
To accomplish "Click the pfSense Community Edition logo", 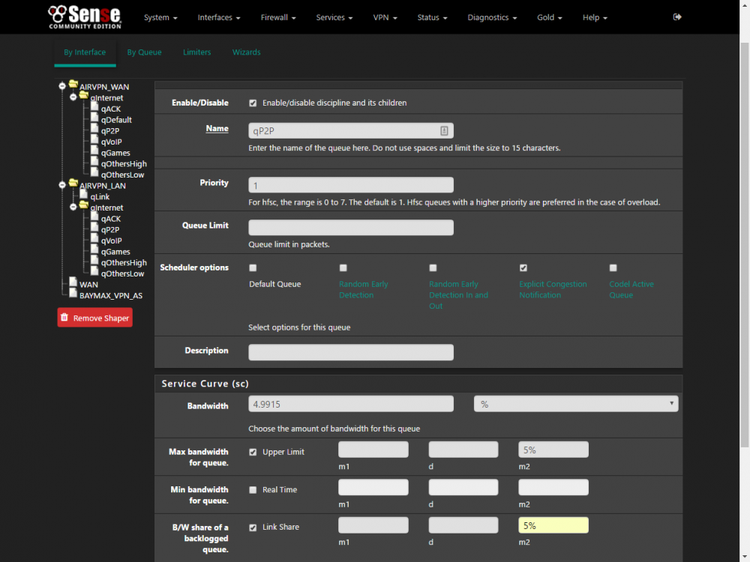I will pyautogui.click(x=85, y=17).
